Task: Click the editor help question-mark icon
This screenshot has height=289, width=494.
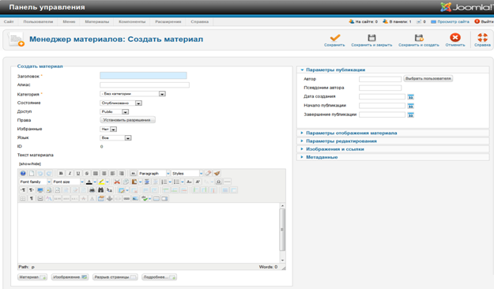Action: [23, 174]
